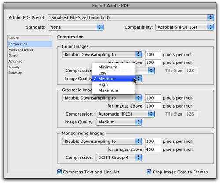Choose Low from the Image Quality menu
Viewport: 220px width, 183px height.
(x=114, y=73)
